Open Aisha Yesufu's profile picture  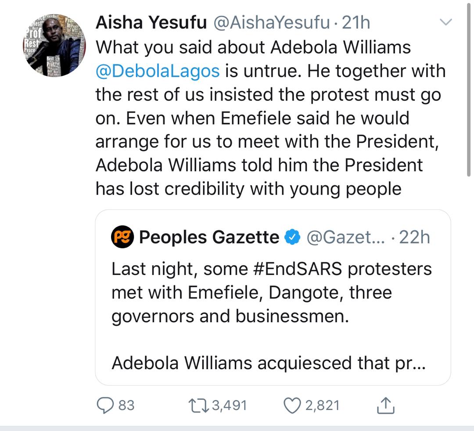pos(54,45)
